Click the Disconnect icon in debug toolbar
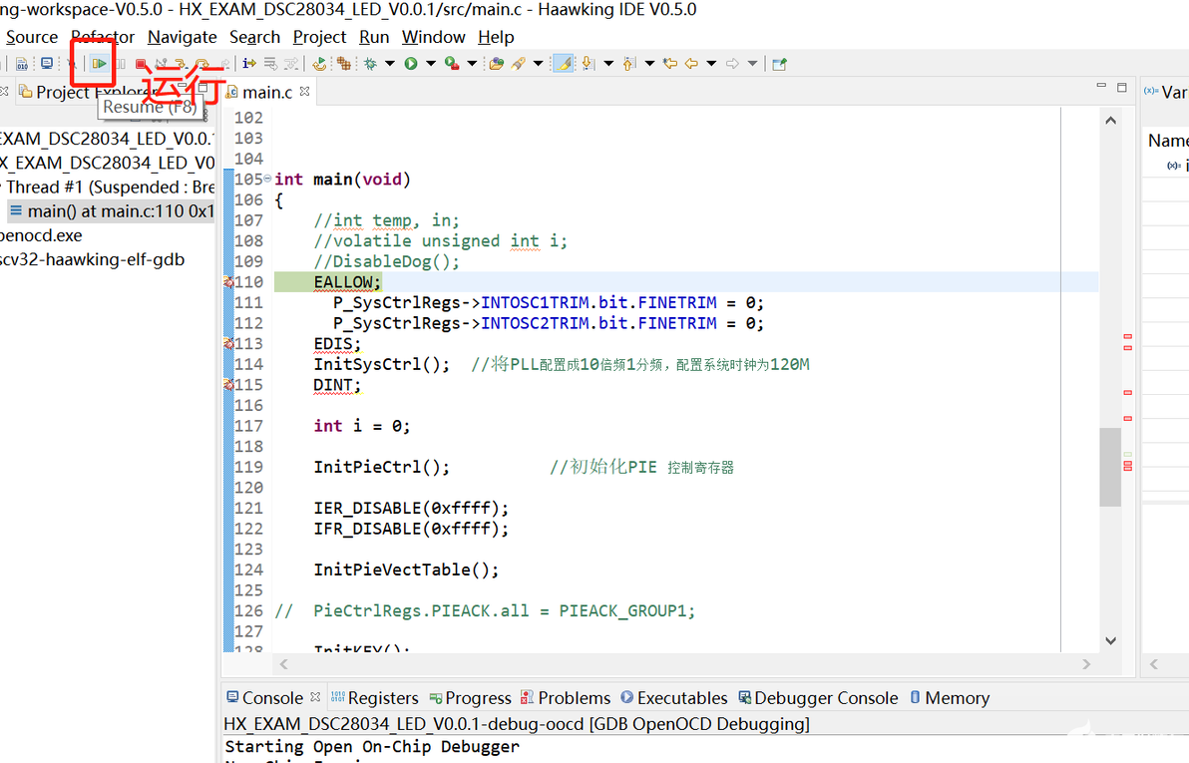 [x=161, y=64]
